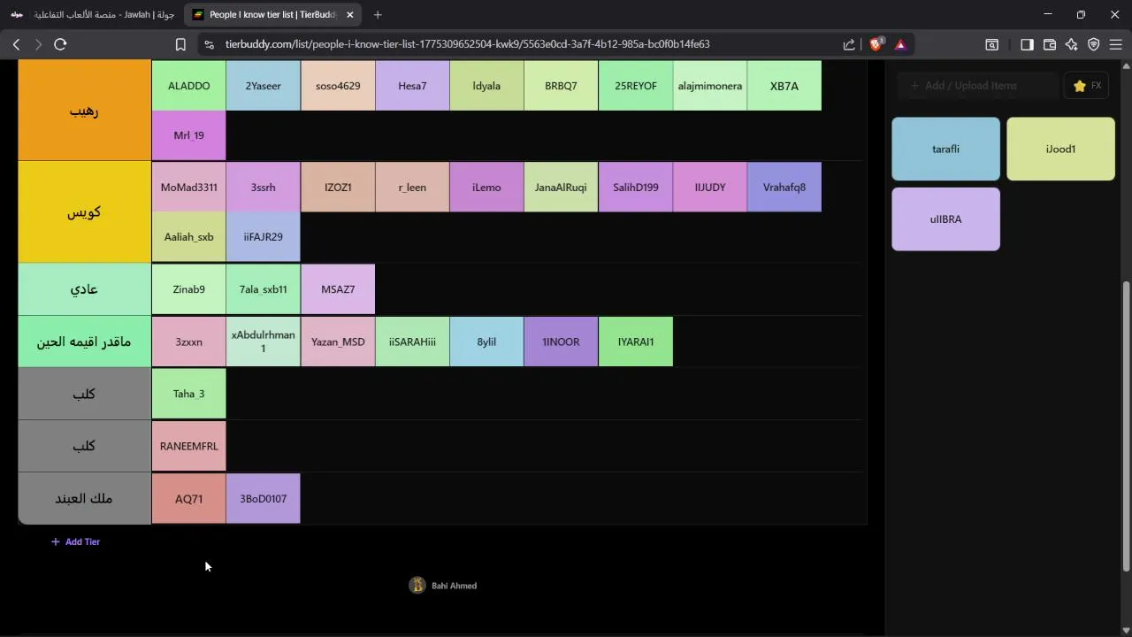Select the tarafli item card
This screenshot has width=1132, height=637.
945,149
